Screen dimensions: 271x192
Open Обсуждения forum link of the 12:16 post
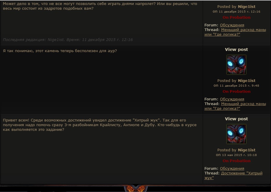[232, 25]
